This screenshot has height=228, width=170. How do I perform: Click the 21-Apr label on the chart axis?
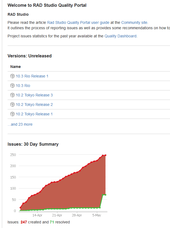tap(57, 215)
